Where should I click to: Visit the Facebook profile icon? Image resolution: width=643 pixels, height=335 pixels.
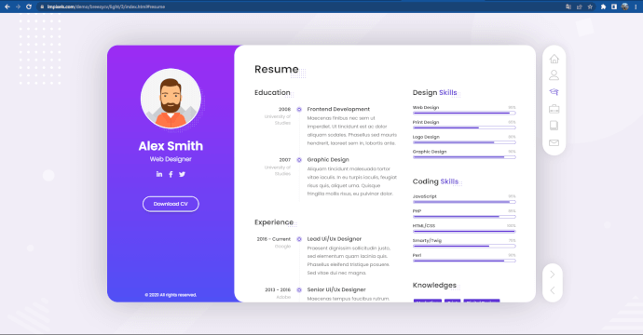(171, 174)
